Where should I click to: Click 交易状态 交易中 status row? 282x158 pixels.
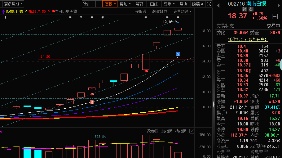248,26
